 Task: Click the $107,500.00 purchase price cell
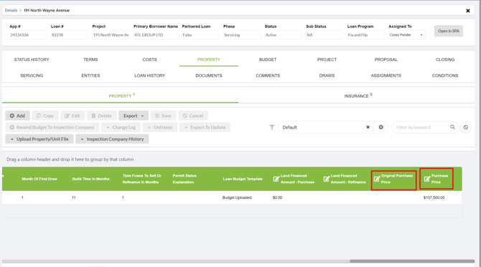tap(434, 197)
